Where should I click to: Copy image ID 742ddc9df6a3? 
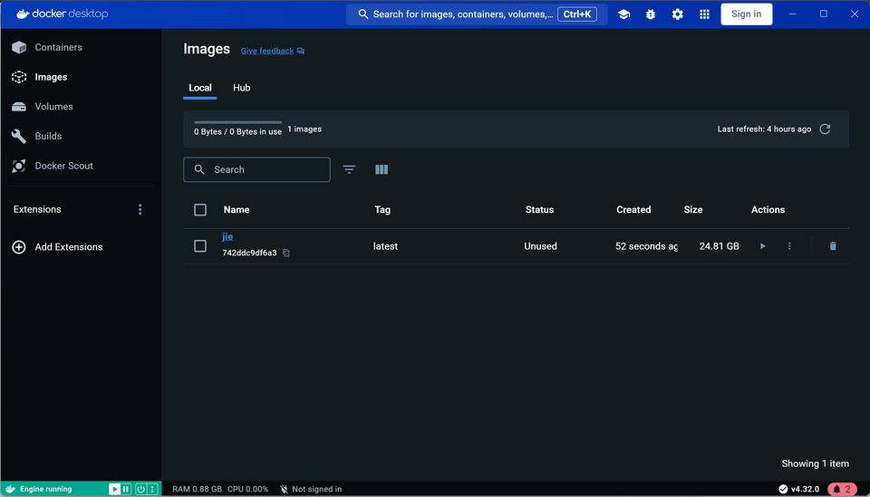[x=286, y=253]
